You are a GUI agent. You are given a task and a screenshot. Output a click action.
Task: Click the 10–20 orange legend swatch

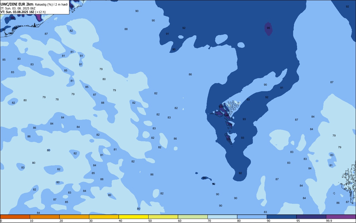click(x=44, y=217)
